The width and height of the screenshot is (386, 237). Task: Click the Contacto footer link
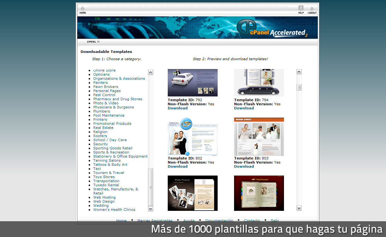[252, 220]
